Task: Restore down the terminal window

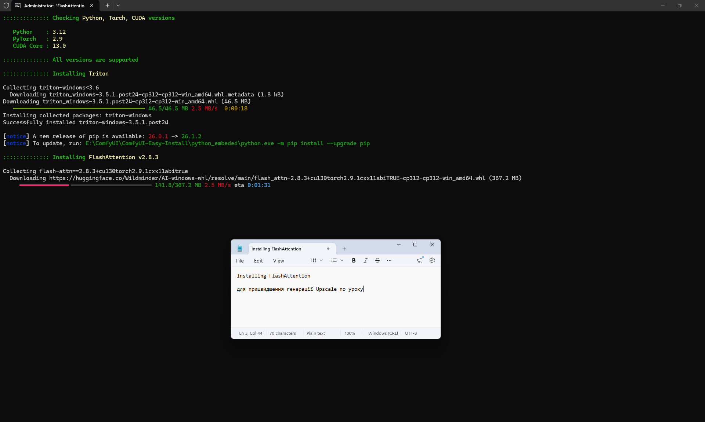Action: 680,5
